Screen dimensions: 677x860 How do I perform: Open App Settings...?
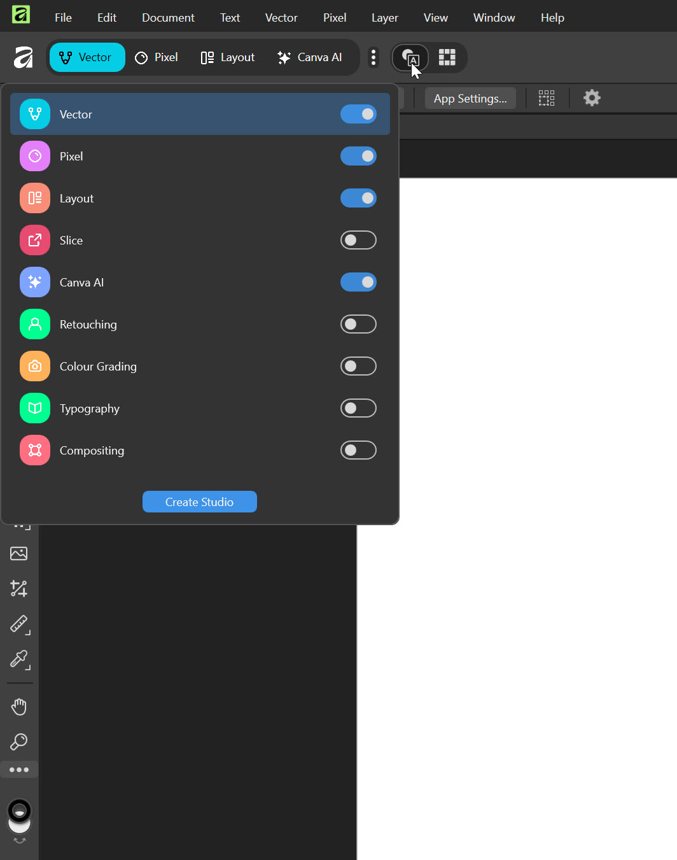pyautogui.click(x=470, y=99)
